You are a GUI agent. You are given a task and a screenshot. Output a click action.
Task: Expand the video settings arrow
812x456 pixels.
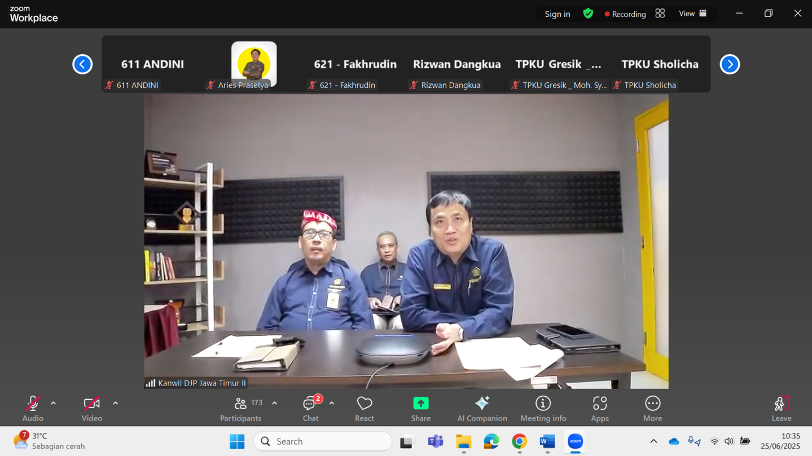(x=116, y=404)
